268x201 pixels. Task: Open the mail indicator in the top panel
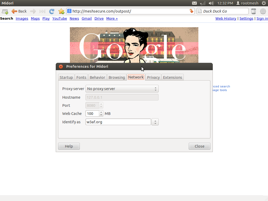[194, 3]
